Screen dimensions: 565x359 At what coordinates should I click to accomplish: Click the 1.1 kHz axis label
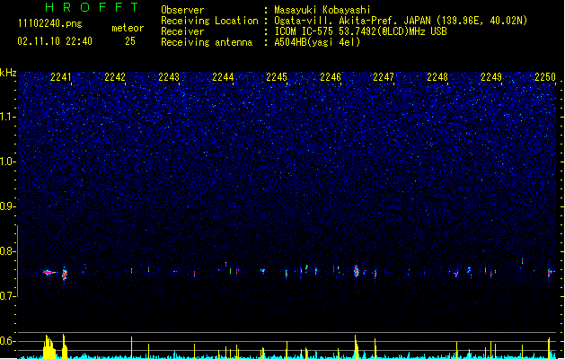[x=8, y=117]
